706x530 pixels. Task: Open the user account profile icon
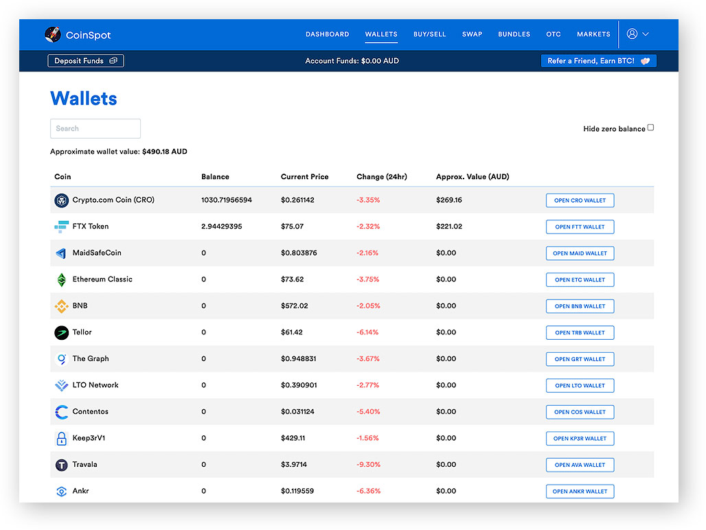pyautogui.click(x=632, y=34)
